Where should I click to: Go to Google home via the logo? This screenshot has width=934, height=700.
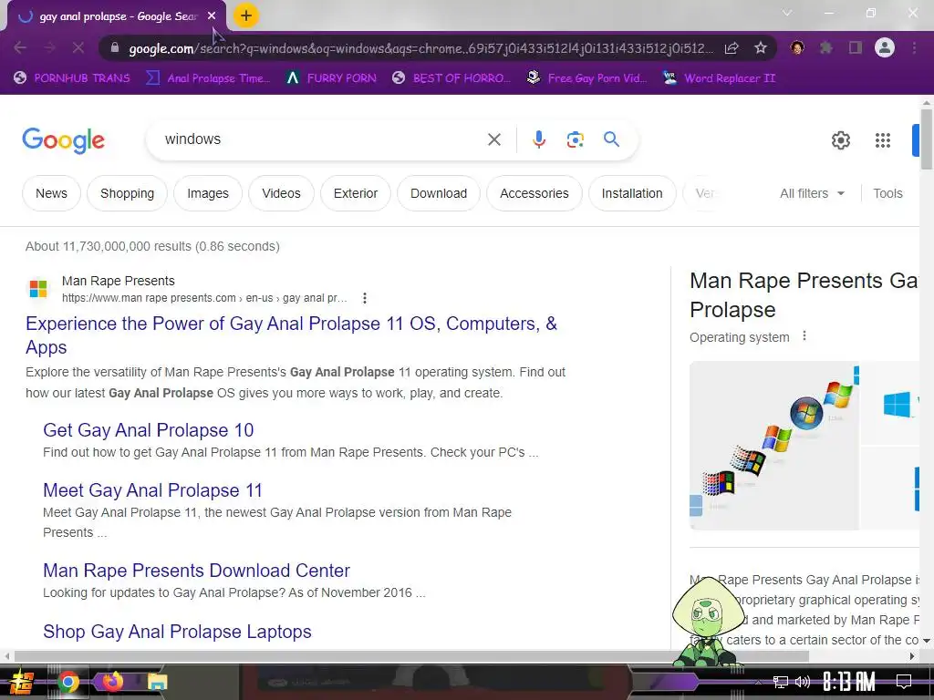(x=63, y=139)
